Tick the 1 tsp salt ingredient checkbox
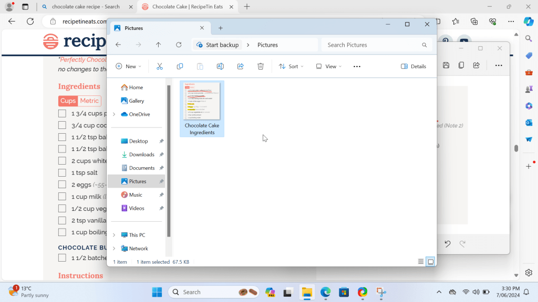The height and width of the screenshot is (302, 538). point(62,173)
